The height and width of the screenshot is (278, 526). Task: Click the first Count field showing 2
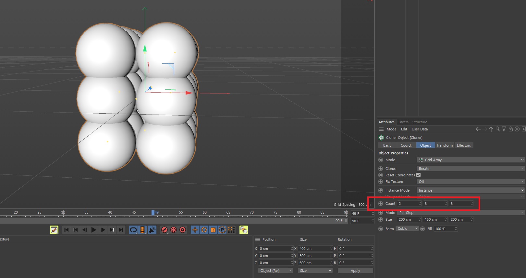coord(409,204)
